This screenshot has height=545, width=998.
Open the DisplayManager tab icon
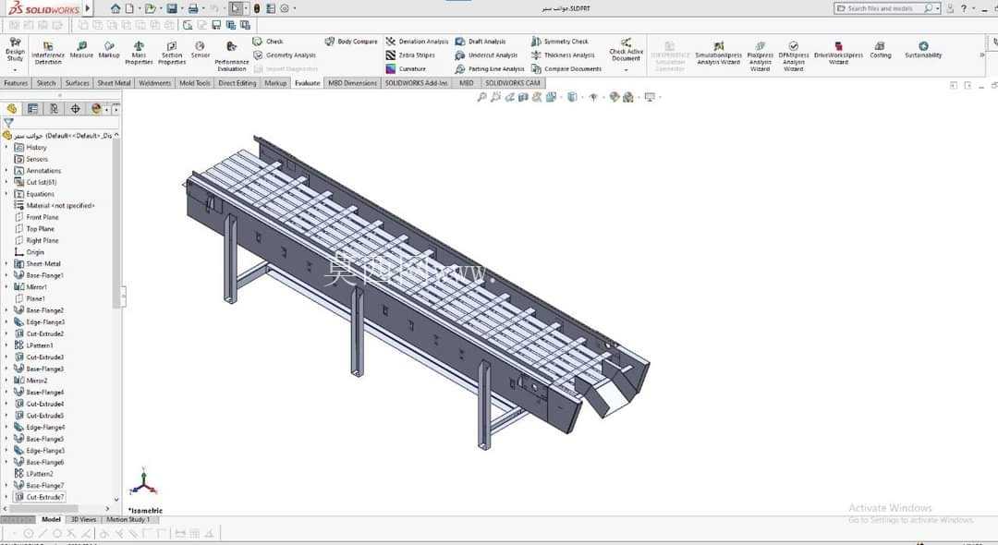coord(96,109)
